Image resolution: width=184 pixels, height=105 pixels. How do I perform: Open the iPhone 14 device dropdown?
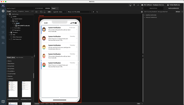(79, 12)
